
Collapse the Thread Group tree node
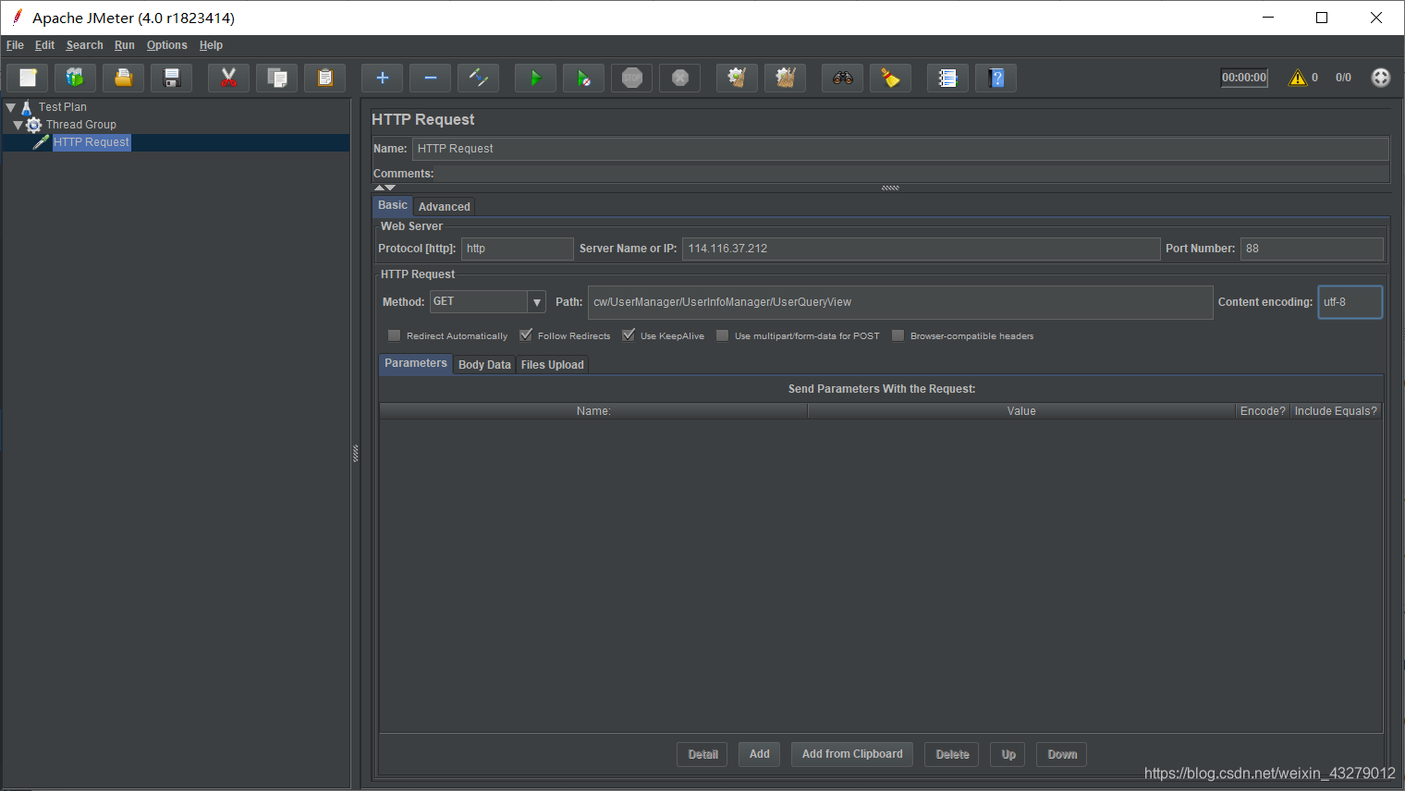point(18,125)
